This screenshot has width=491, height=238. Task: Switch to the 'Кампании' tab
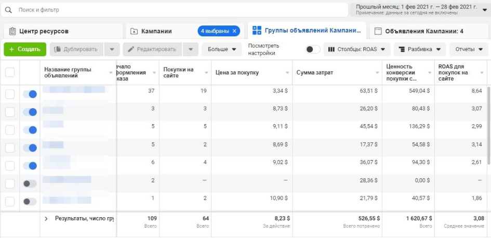156,31
